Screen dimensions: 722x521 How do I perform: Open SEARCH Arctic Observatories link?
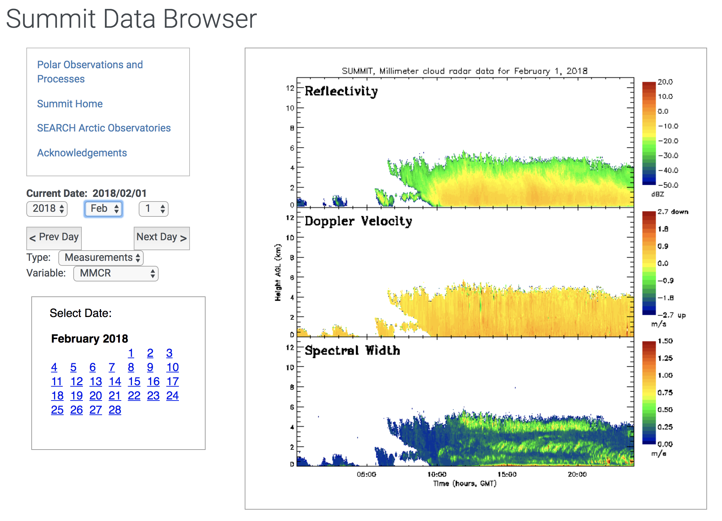104,128
